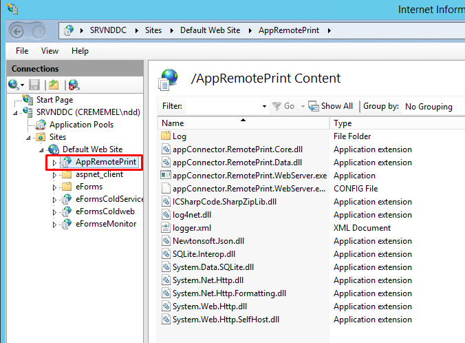
Task: Click the WebServer.exe application icon
Action: (x=165, y=176)
